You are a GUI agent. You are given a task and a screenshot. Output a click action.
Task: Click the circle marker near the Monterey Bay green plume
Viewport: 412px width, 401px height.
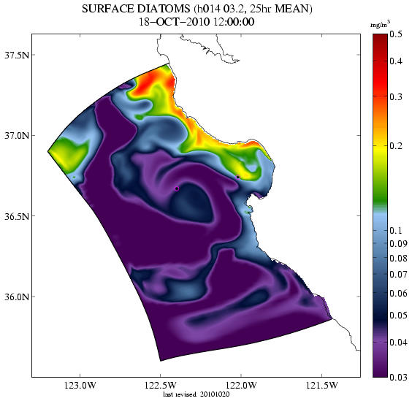(x=238, y=177)
